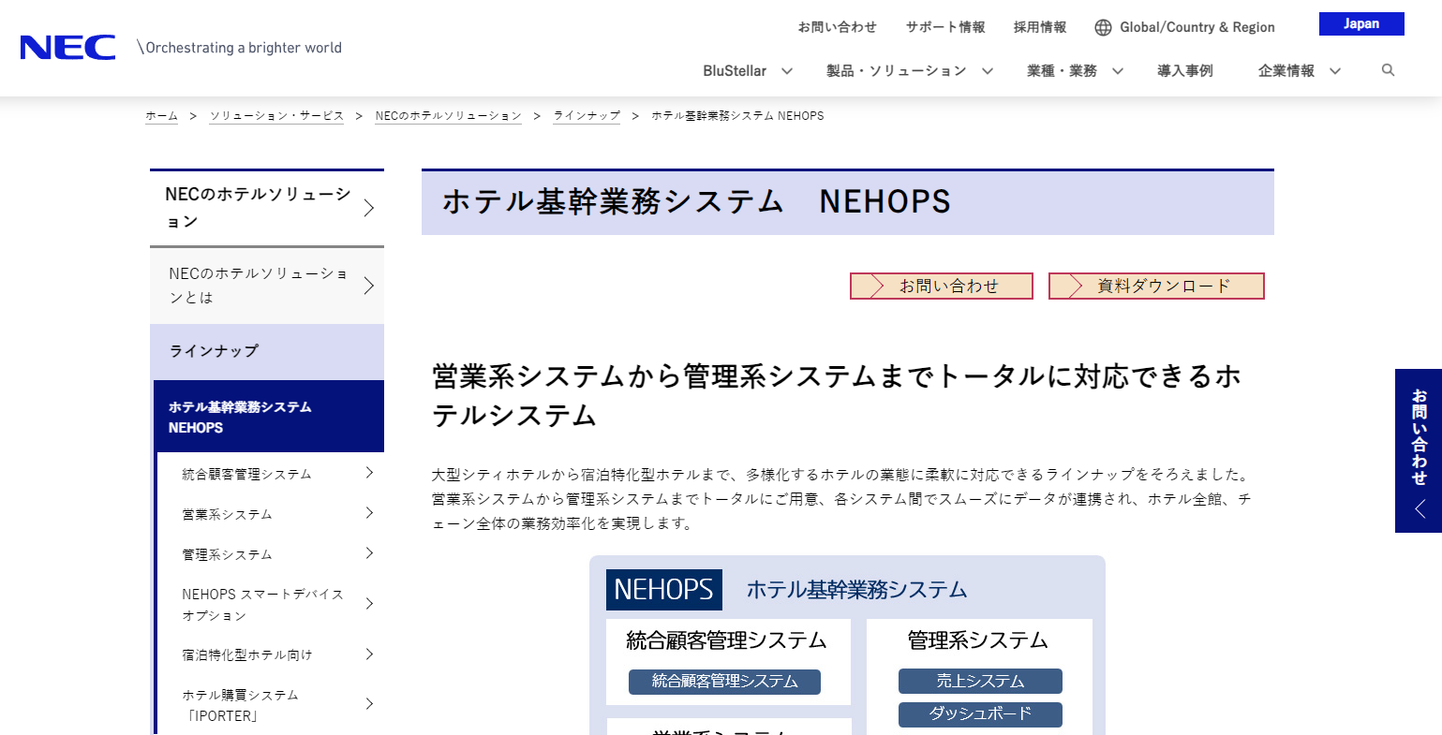The image size is (1442, 735).
Task: Go to ホーム breadcrumb
Action: point(161,116)
